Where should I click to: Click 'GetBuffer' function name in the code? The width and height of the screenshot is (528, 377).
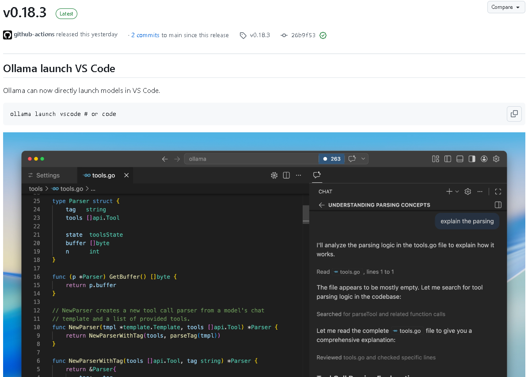point(124,277)
